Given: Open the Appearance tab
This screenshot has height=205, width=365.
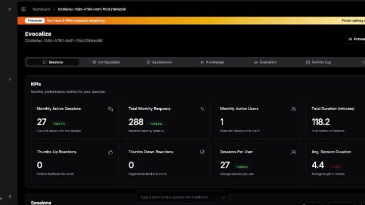Looking at the screenshot, I should [159, 62].
